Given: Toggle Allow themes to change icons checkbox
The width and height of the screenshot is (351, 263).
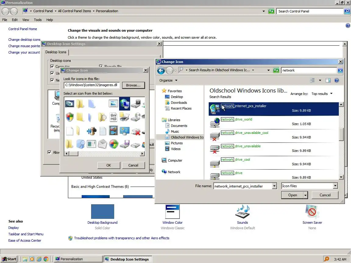Looking at the screenshot, I should point(49,152).
